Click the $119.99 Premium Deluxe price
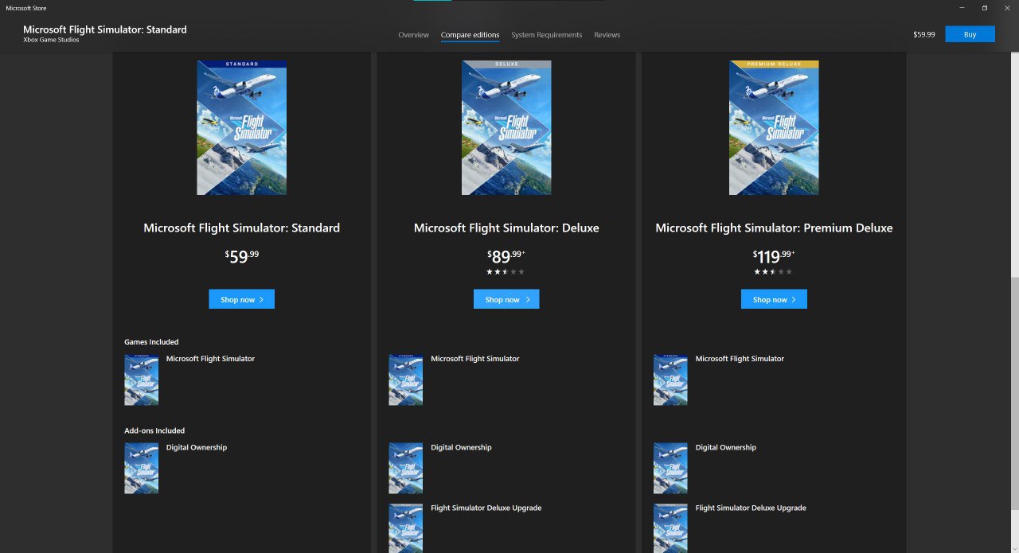Screen dimensions: 1019x553 point(773,256)
